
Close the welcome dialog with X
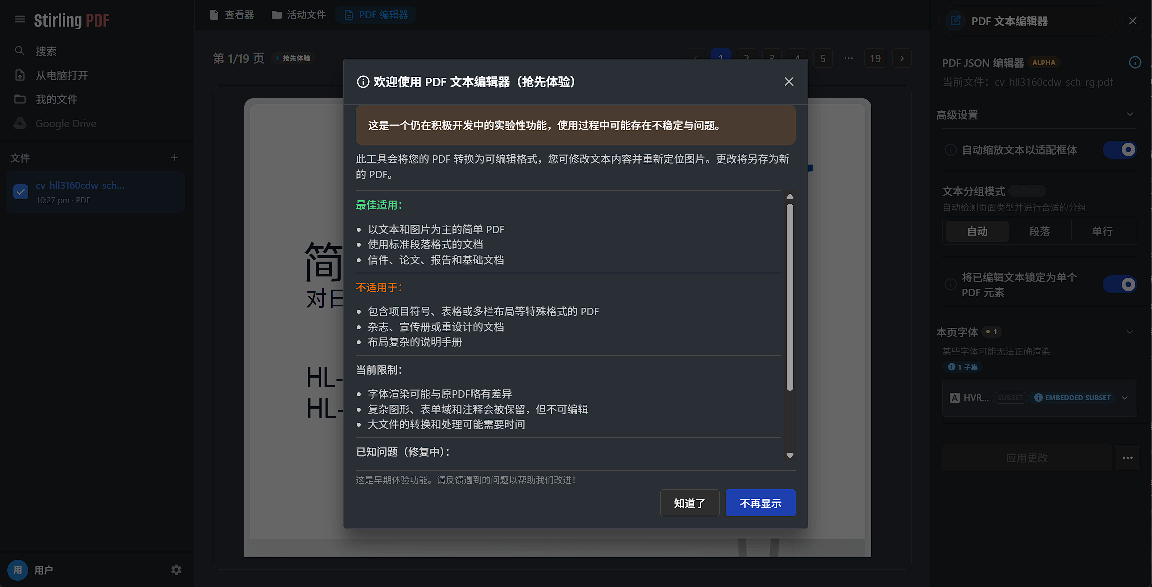click(x=789, y=82)
